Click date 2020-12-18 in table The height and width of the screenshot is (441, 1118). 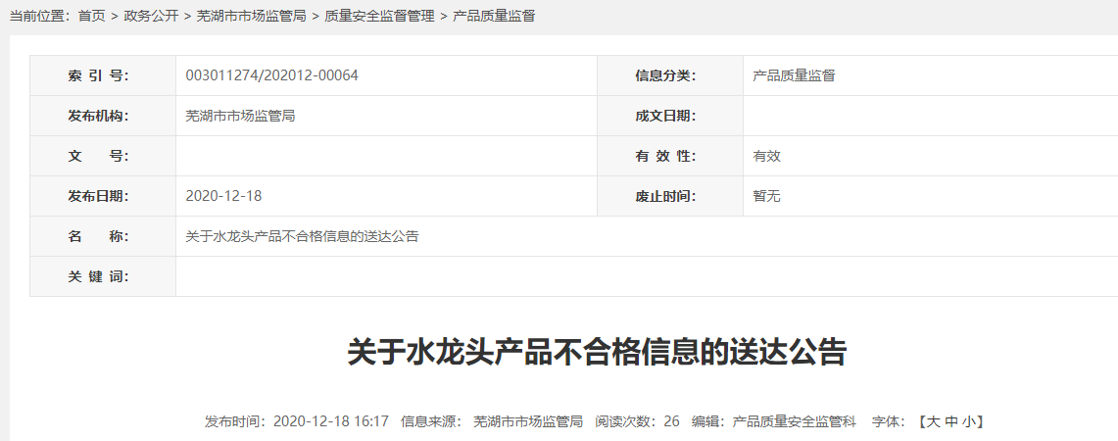tap(223, 196)
